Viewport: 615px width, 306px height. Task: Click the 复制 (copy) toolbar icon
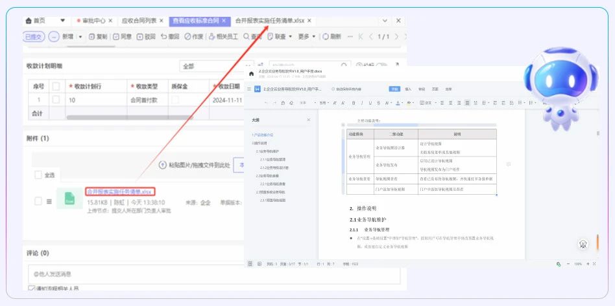point(97,37)
